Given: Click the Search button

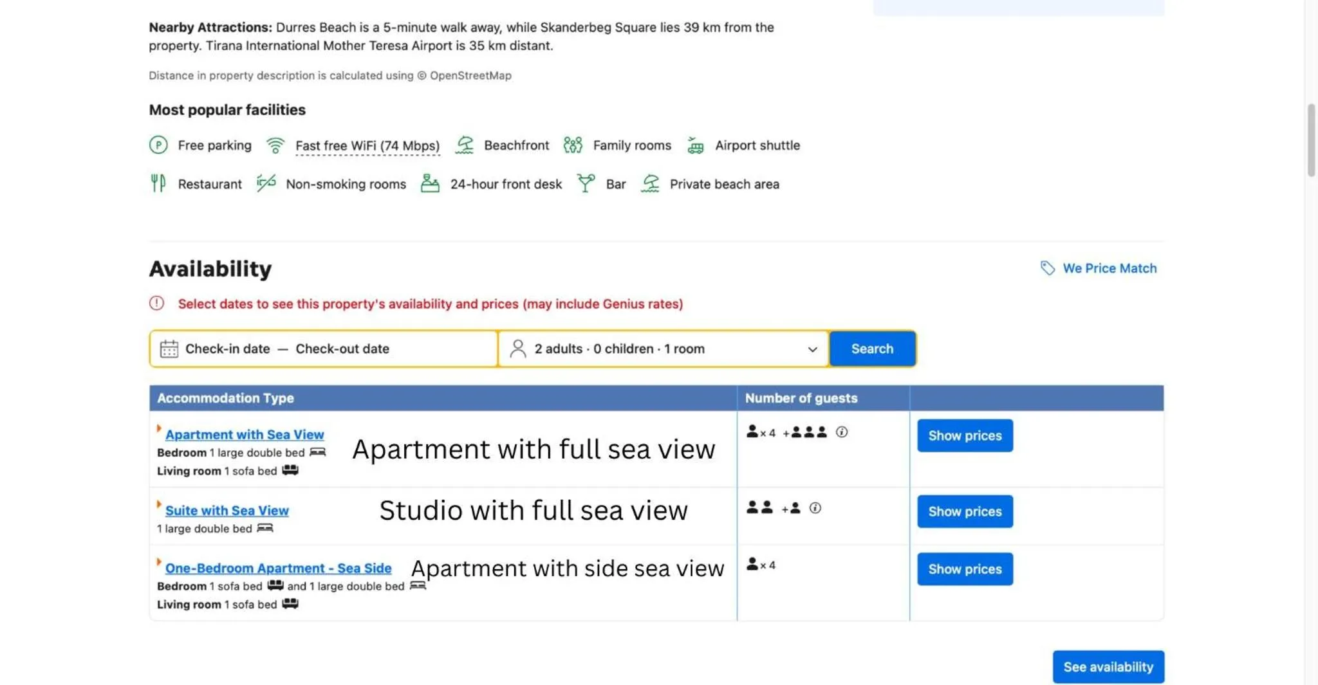Looking at the screenshot, I should 872,349.
